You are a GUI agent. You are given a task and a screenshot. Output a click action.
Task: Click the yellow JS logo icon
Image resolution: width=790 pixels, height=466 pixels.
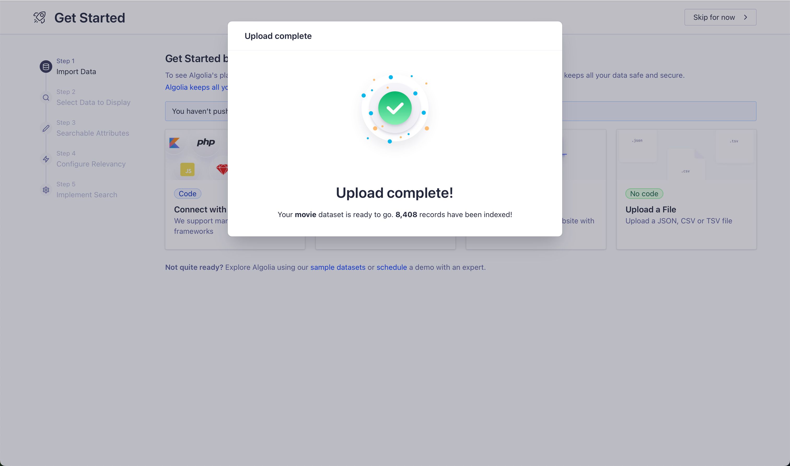[x=187, y=170]
